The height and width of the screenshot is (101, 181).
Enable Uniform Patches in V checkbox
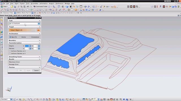(x=10, y=54)
